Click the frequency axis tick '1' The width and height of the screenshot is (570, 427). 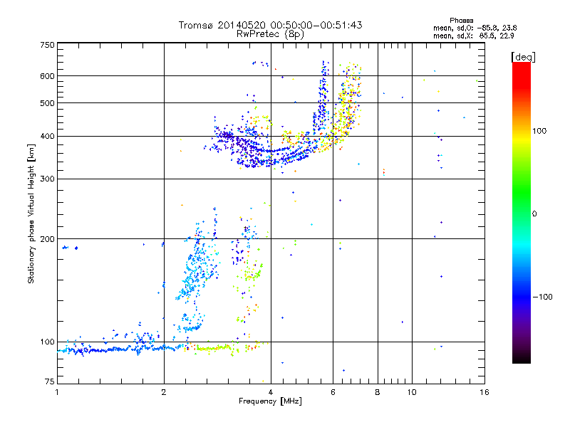[57, 392]
